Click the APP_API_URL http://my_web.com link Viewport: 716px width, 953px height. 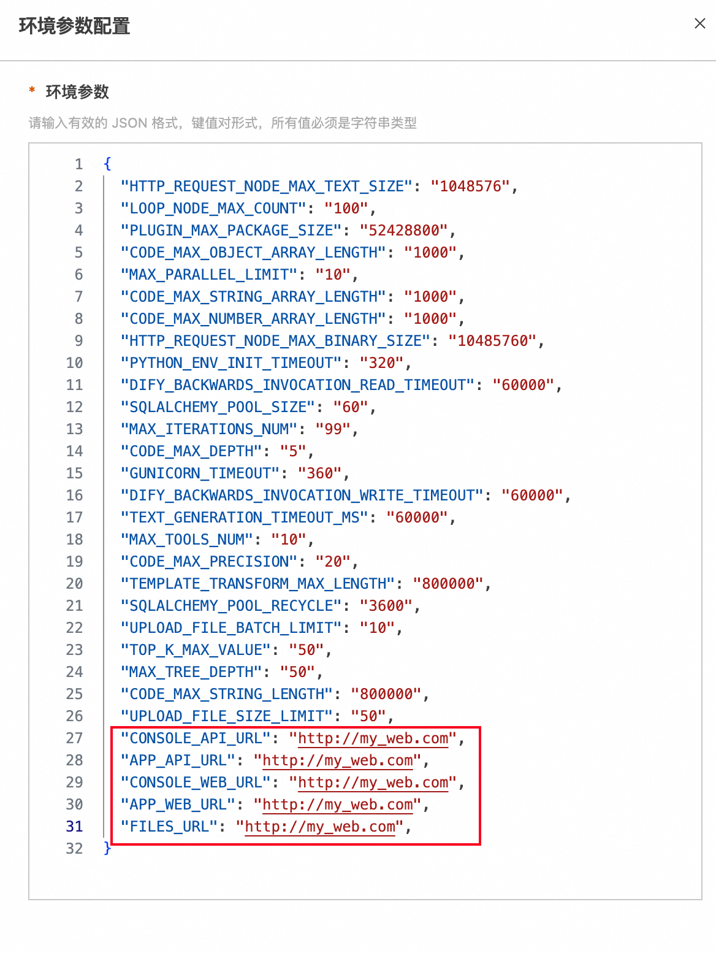tap(338, 760)
